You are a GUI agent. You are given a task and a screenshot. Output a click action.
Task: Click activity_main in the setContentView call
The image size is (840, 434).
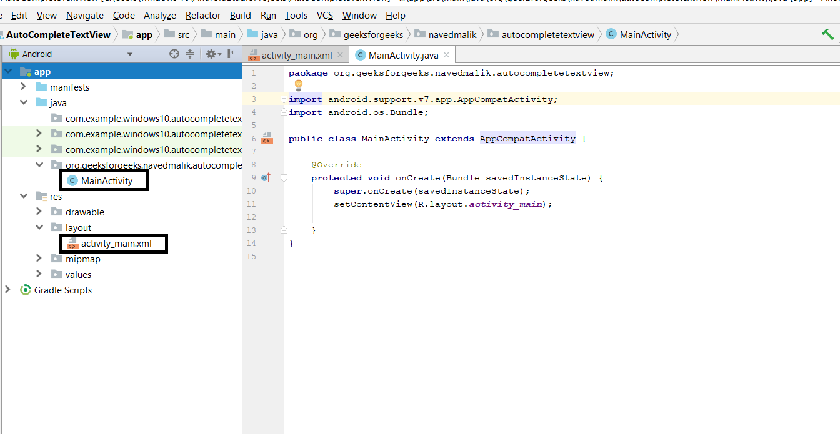(x=506, y=204)
